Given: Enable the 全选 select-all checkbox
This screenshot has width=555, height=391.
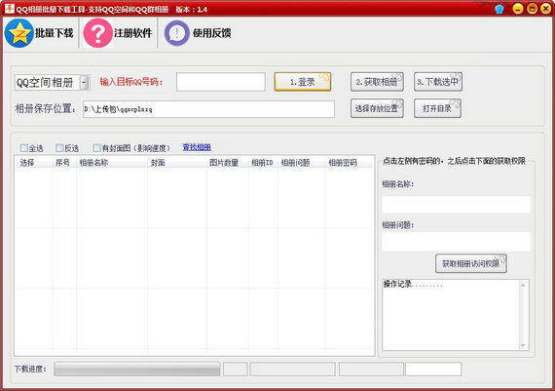Looking at the screenshot, I should click(x=24, y=148).
